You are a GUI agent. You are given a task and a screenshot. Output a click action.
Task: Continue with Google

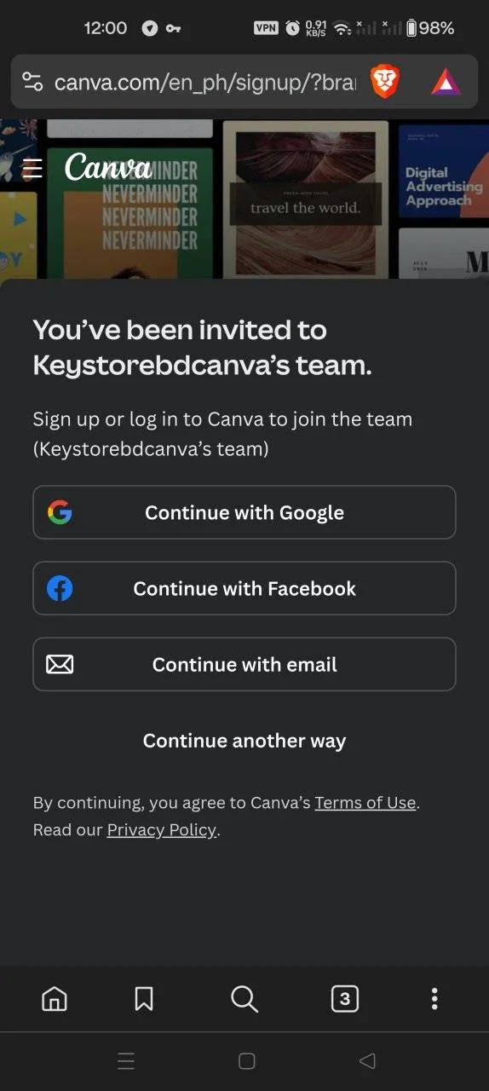click(244, 512)
